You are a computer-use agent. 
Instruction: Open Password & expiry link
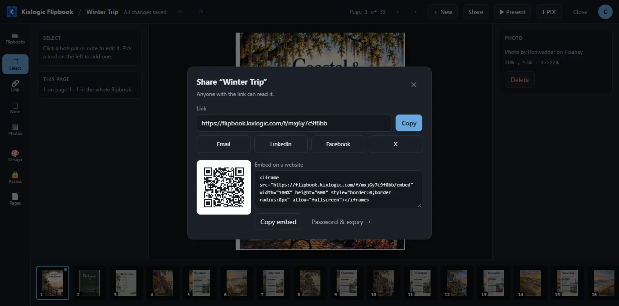point(341,222)
